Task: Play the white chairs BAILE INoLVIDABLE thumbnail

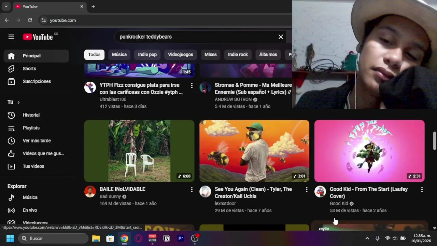Action: coord(139,151)
